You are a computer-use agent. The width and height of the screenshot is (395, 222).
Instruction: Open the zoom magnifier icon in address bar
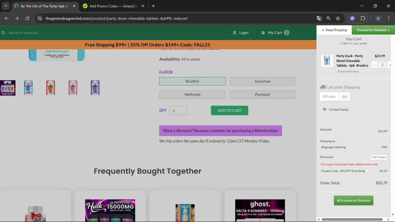pos(328,18)
